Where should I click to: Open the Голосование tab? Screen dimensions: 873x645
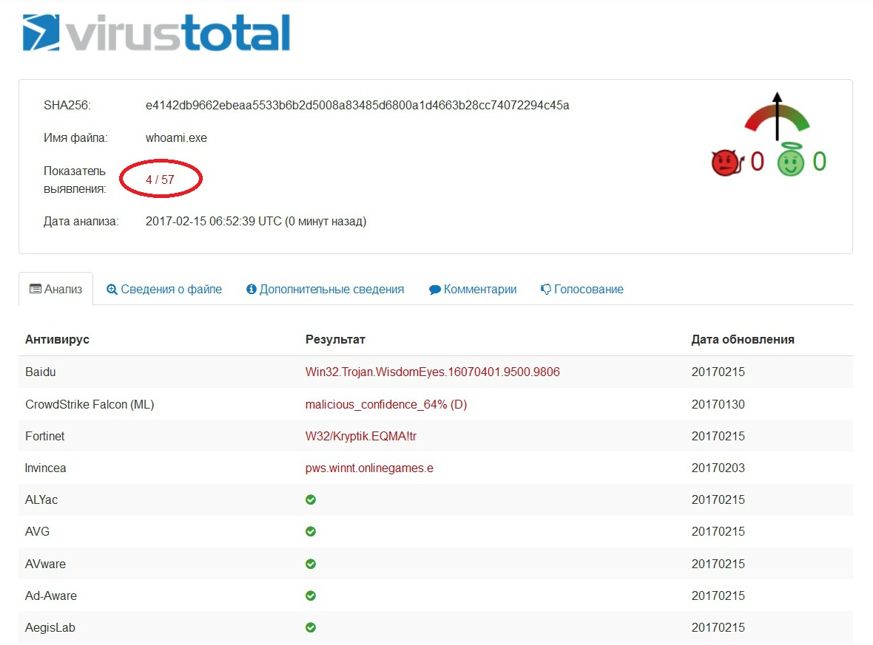(x=582, y=289)
